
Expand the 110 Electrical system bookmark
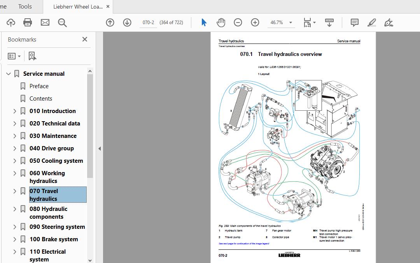click(x=15, y=252)
